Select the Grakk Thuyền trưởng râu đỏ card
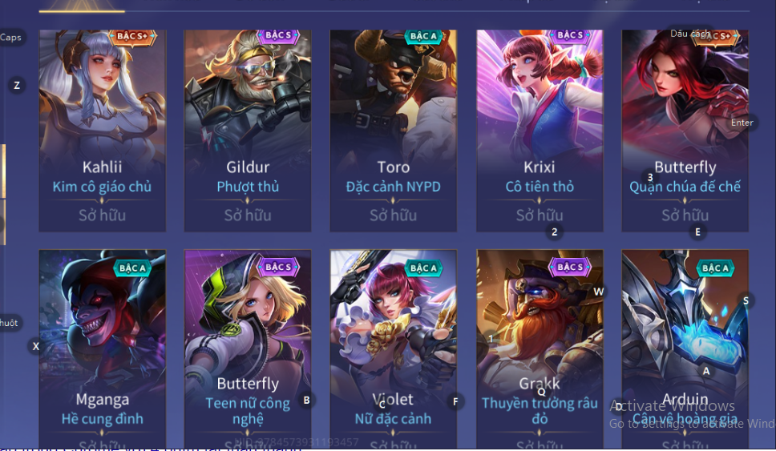Screen dimensions: 776x451 pyautogui.click(x=540, y=348)
